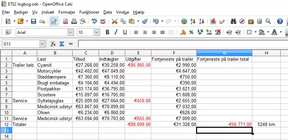Justify text alignment

[x=163, y=32]
